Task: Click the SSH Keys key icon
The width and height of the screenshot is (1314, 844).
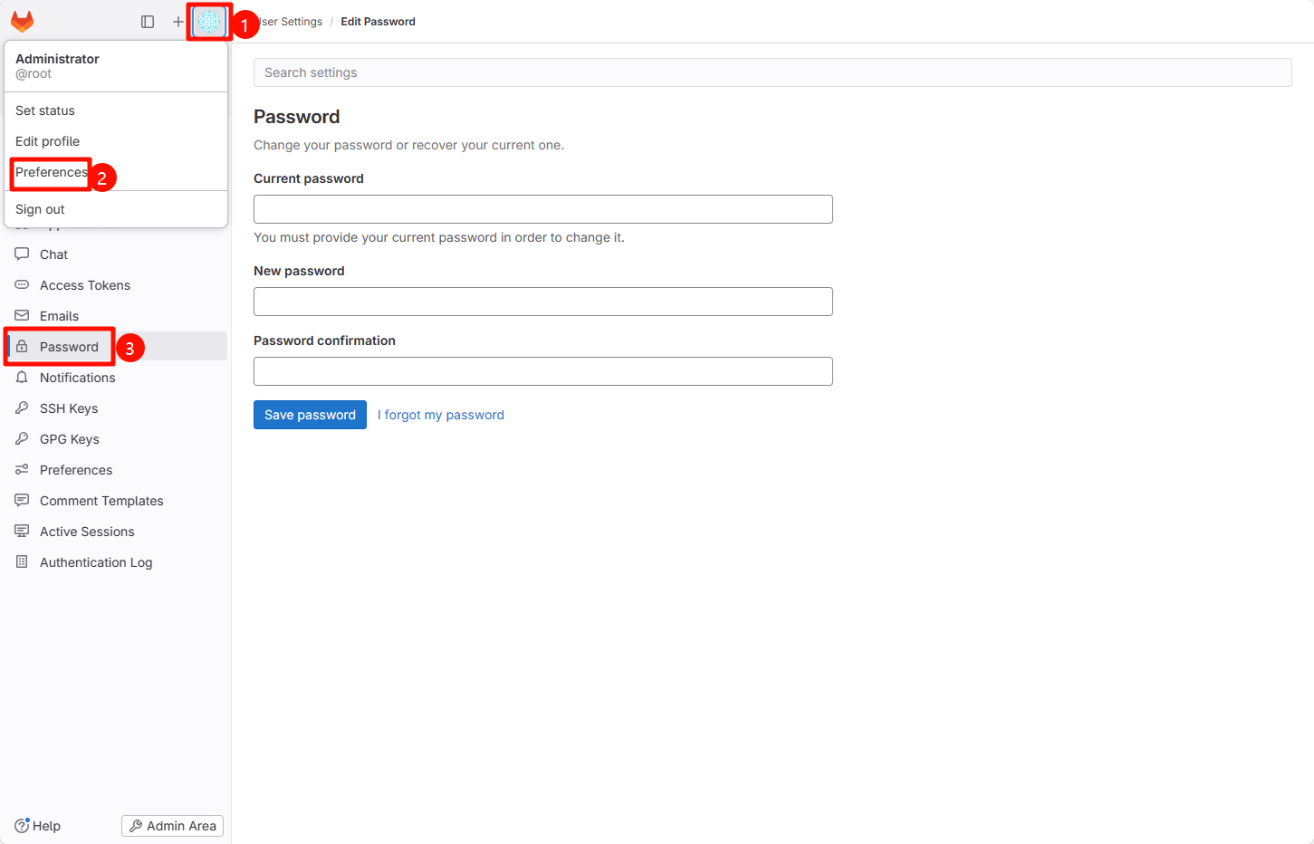Action: coord(22,408)
